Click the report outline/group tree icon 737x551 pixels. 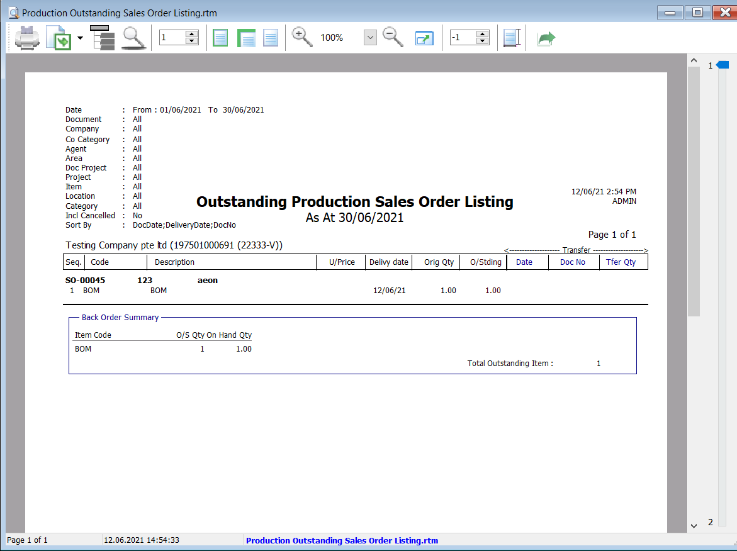[103, 37]
